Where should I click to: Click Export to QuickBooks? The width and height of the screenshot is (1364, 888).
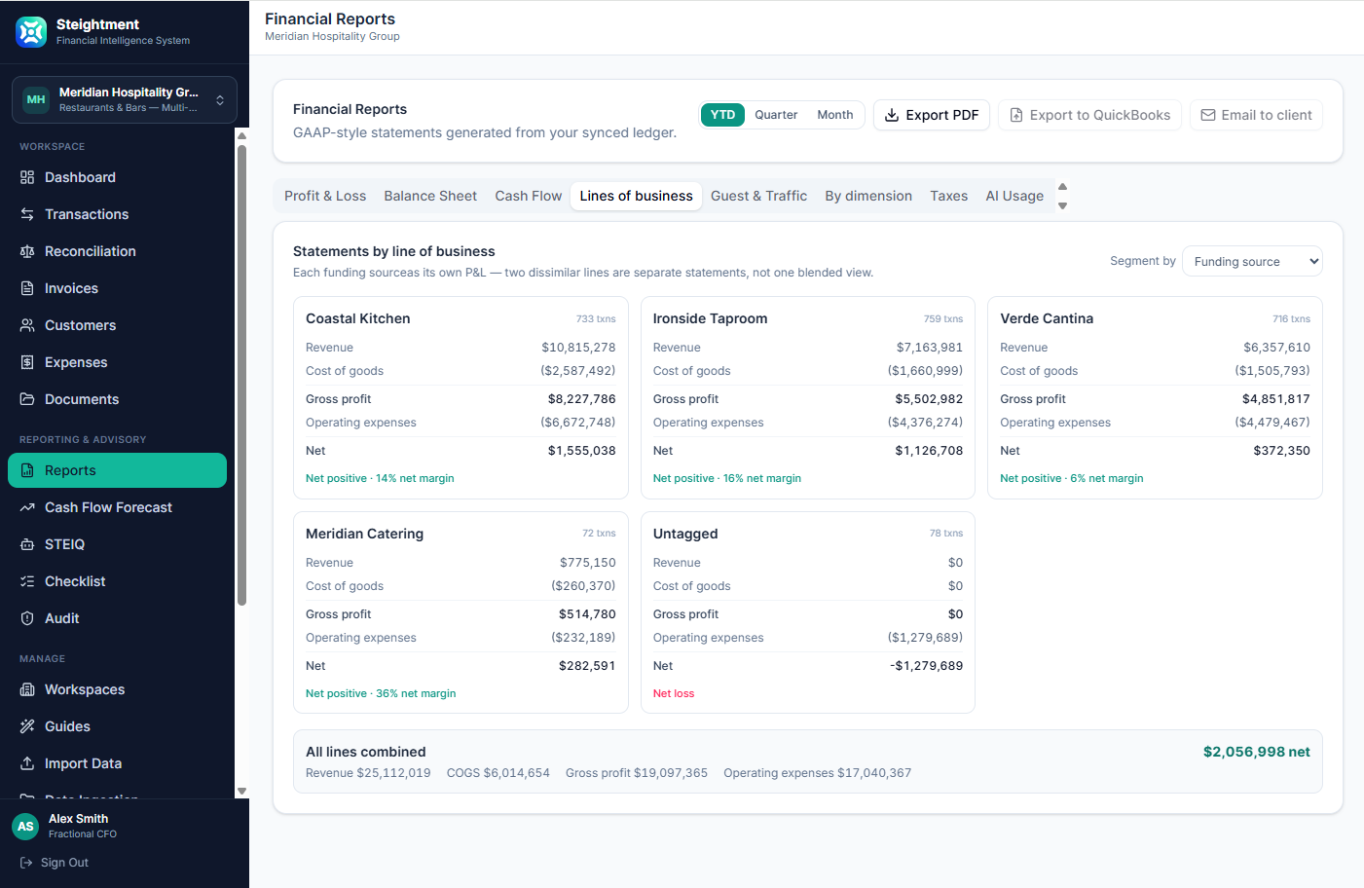coord(1089,115)
